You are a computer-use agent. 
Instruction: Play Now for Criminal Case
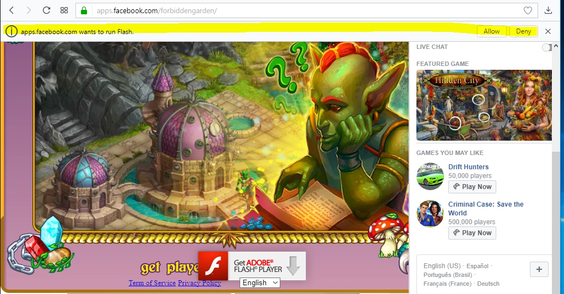472,233
